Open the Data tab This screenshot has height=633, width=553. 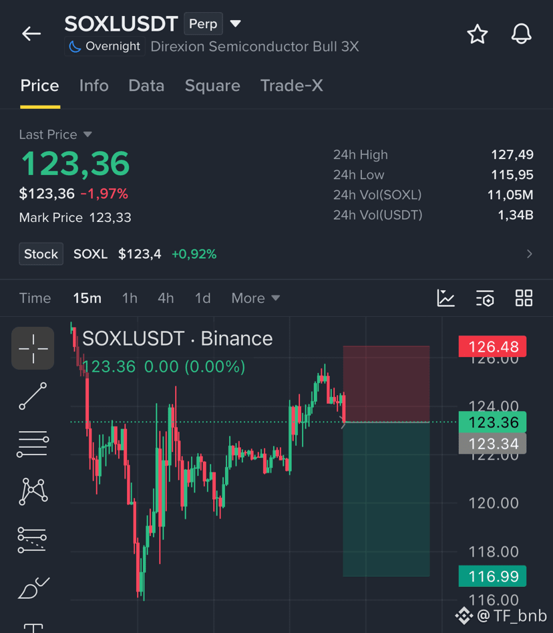(146, 86)
